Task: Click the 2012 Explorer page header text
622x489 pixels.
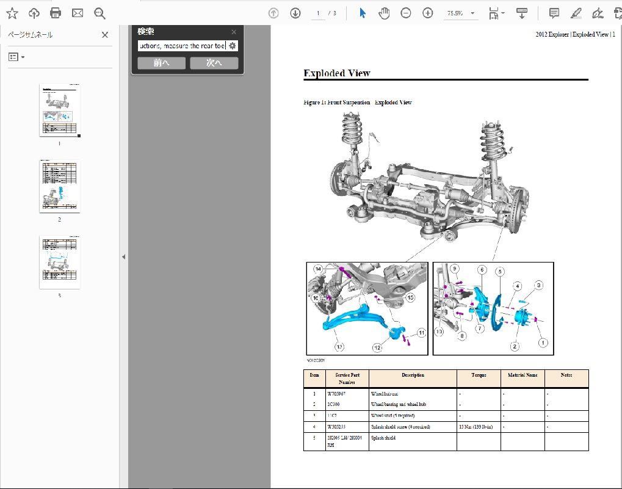Action: (575, 35)
